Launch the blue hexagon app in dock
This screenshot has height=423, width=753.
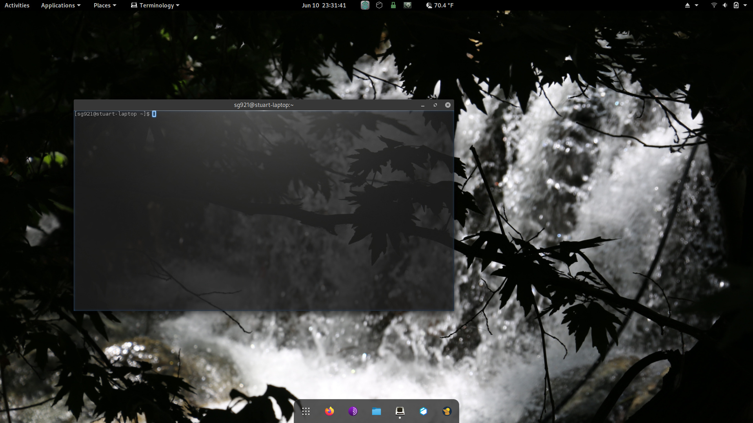[424, 411]
